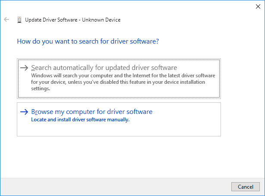265x196 pixels.
Task: Click the back arrow in the title bar
Action: [x=6, y=20]
